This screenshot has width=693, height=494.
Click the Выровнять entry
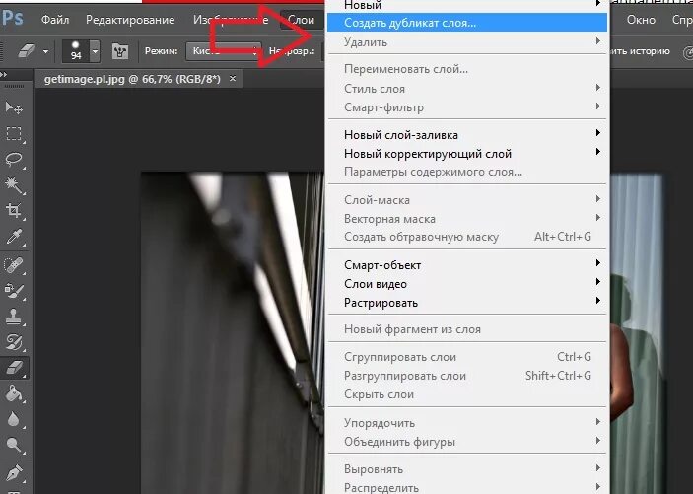click(x=467, y=469)
